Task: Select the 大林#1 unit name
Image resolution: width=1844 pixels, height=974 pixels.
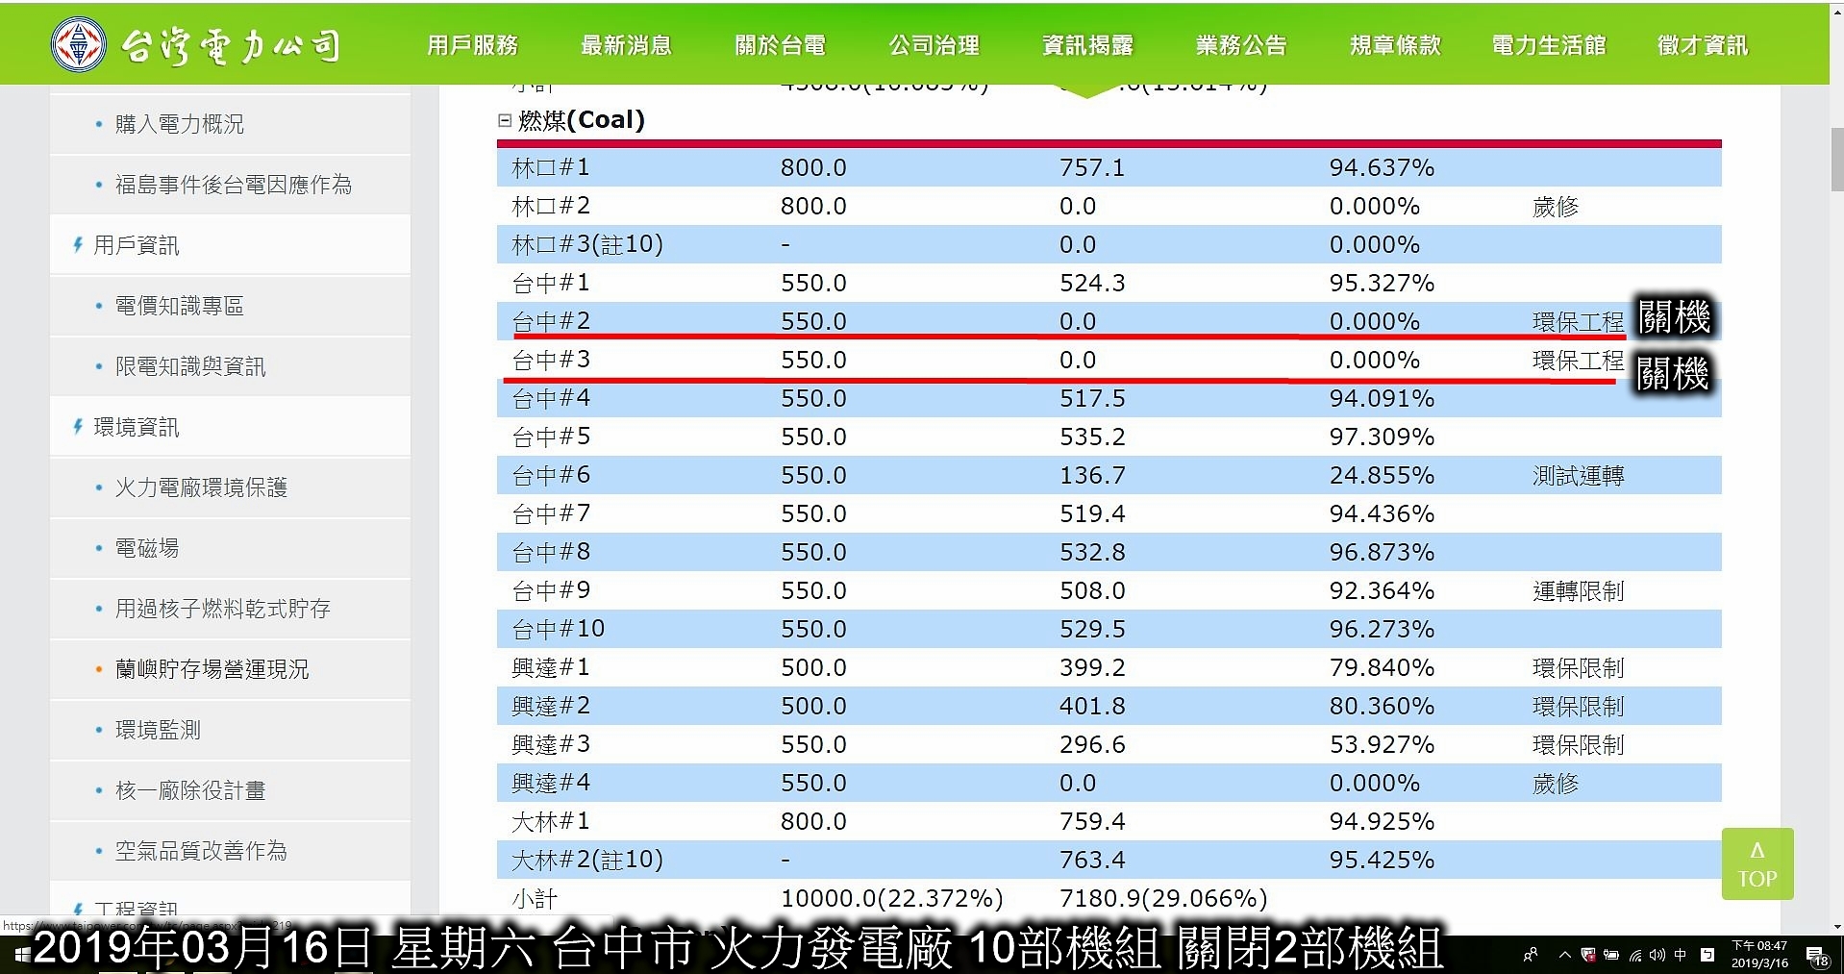Action: coord(551,821)
